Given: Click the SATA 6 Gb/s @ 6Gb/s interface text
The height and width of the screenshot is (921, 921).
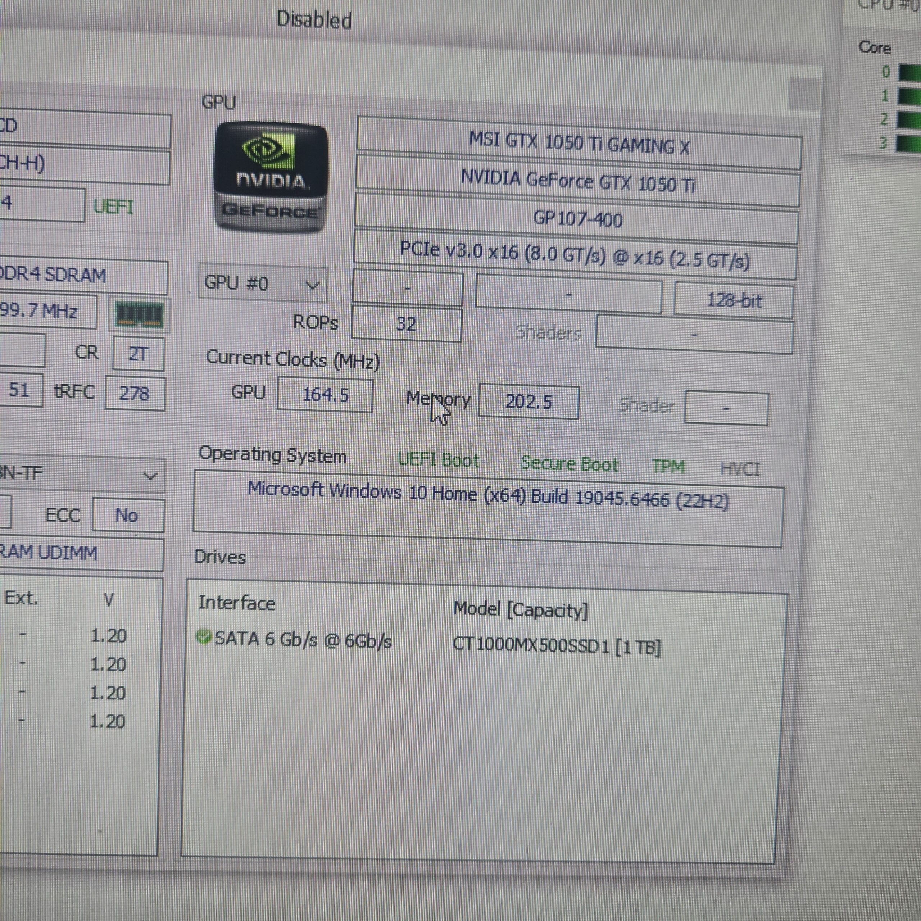Looking at the screenshot, I should 303,639.
